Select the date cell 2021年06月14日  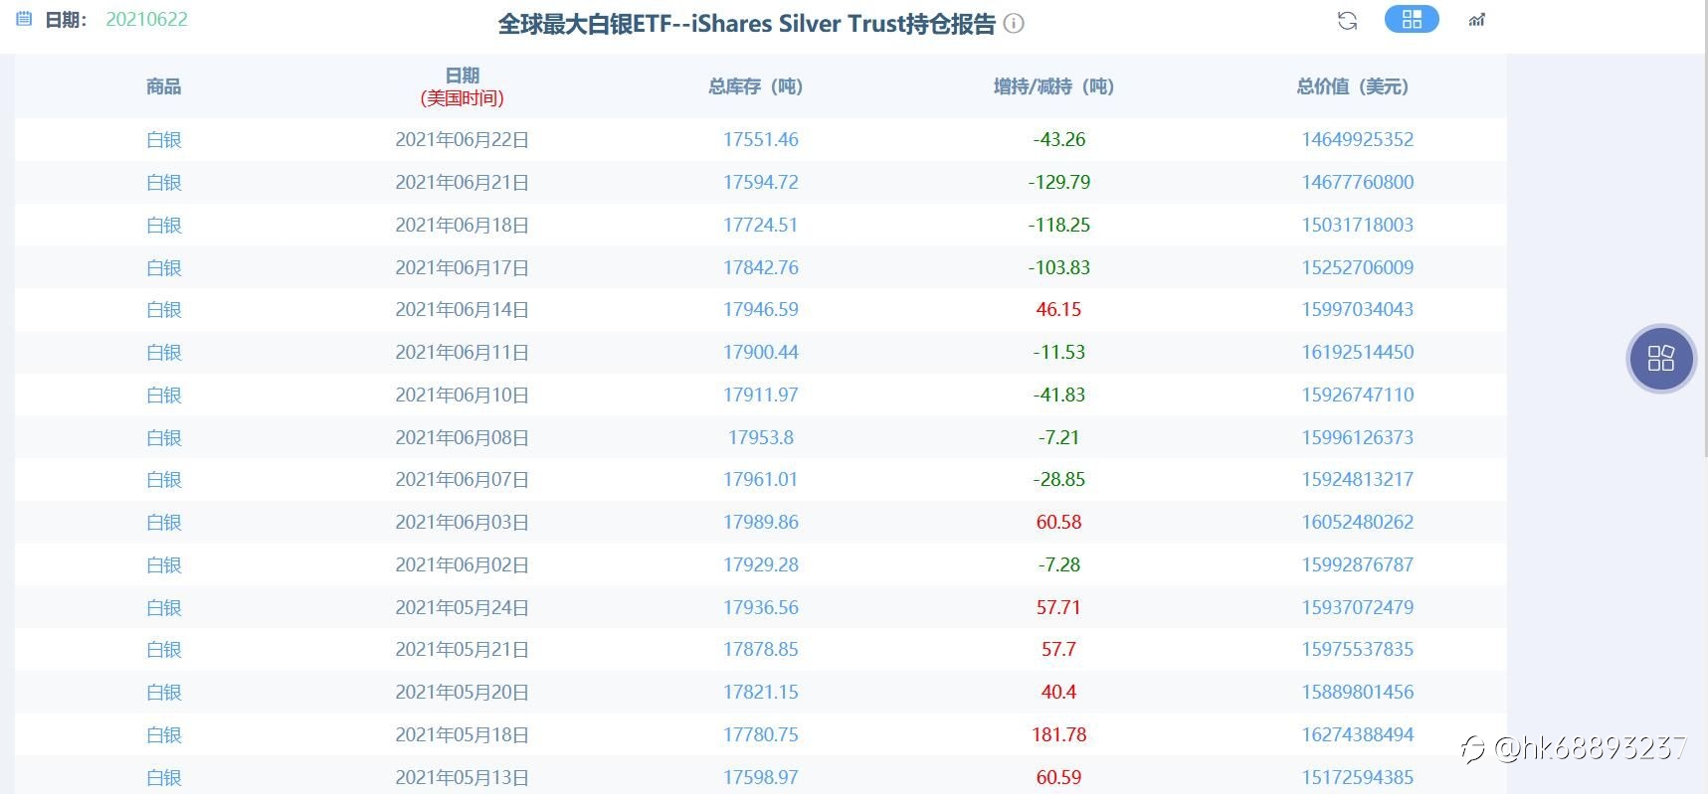[x=463, y=309]
